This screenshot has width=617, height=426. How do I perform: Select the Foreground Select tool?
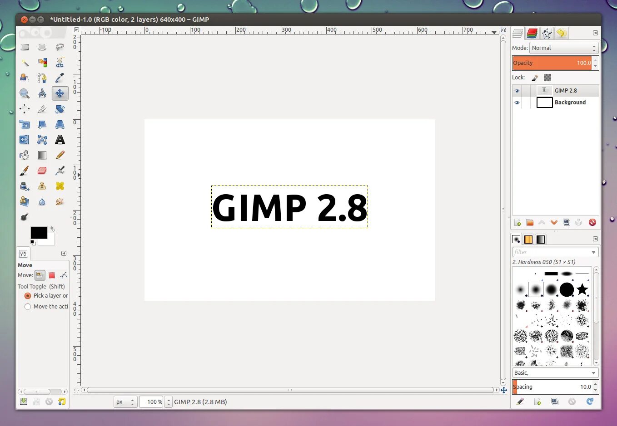[25, 78]
